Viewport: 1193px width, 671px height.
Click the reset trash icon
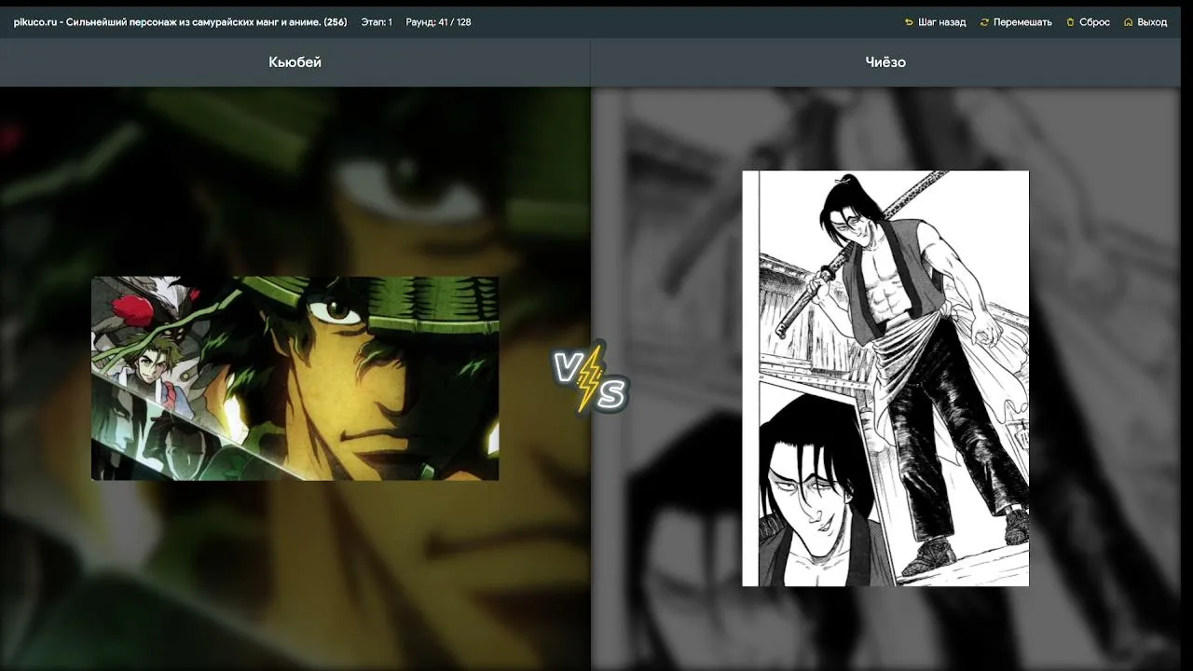tap(1071, 22)
